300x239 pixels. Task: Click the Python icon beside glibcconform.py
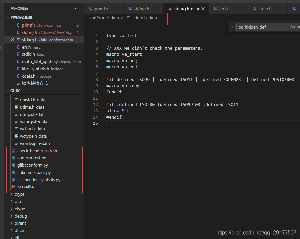(13, 165)
